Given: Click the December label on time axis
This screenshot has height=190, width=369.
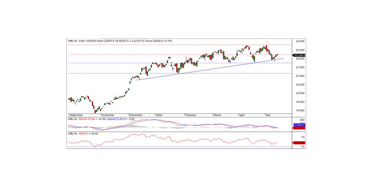Looking at the screenshot, I should coord(136,115).
